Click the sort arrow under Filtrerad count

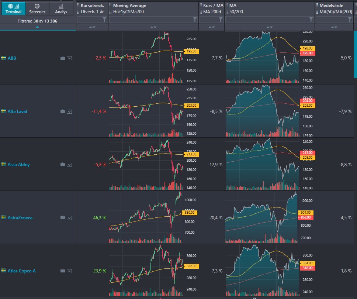pyautogui.click(x=38, y=27)
